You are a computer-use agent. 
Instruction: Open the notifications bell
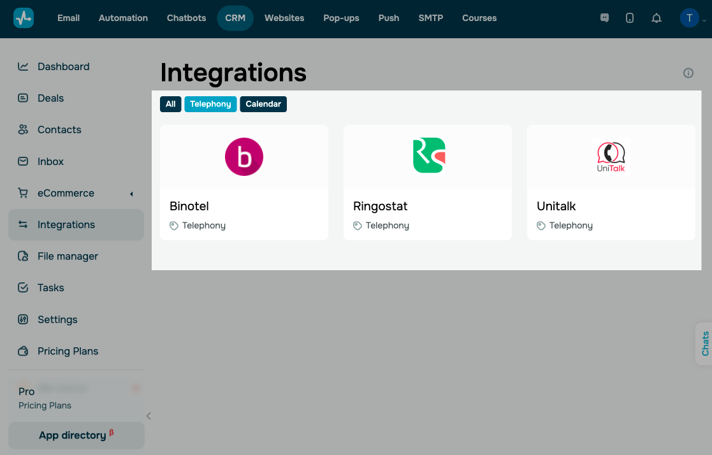656,18
